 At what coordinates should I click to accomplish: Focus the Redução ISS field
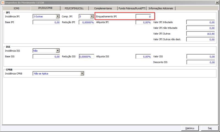click(86, 56)
